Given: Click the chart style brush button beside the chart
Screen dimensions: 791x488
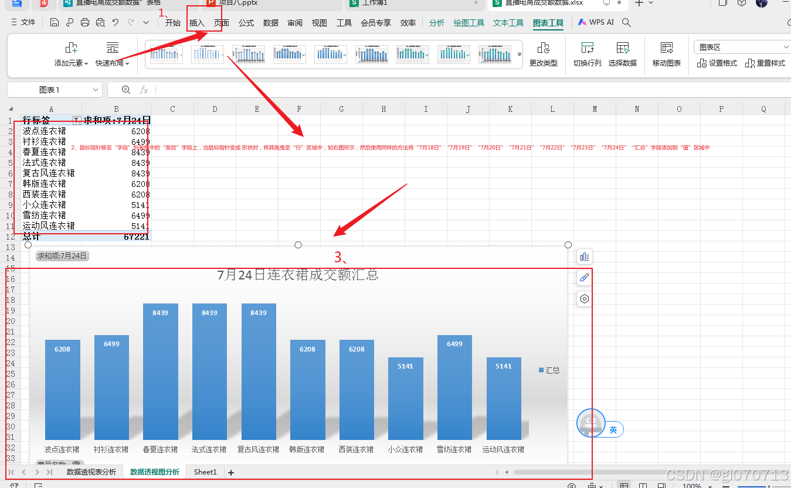Looking at the screenshot, I should [585, 278].
